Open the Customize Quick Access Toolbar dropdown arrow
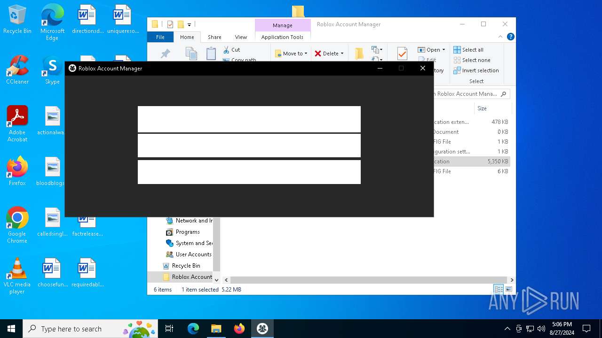Screen dimensions: 602x338 click(189, 24)
